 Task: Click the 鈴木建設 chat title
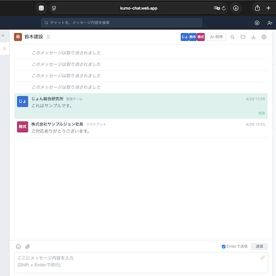point(34,37)
